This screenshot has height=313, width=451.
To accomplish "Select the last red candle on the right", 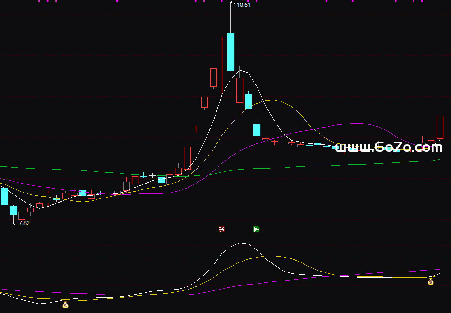I will (x=440, y=127).
